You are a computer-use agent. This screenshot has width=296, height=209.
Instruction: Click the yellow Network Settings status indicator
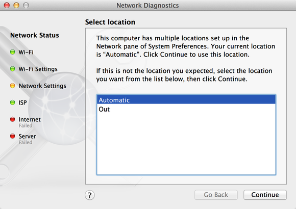coord(12,86)
